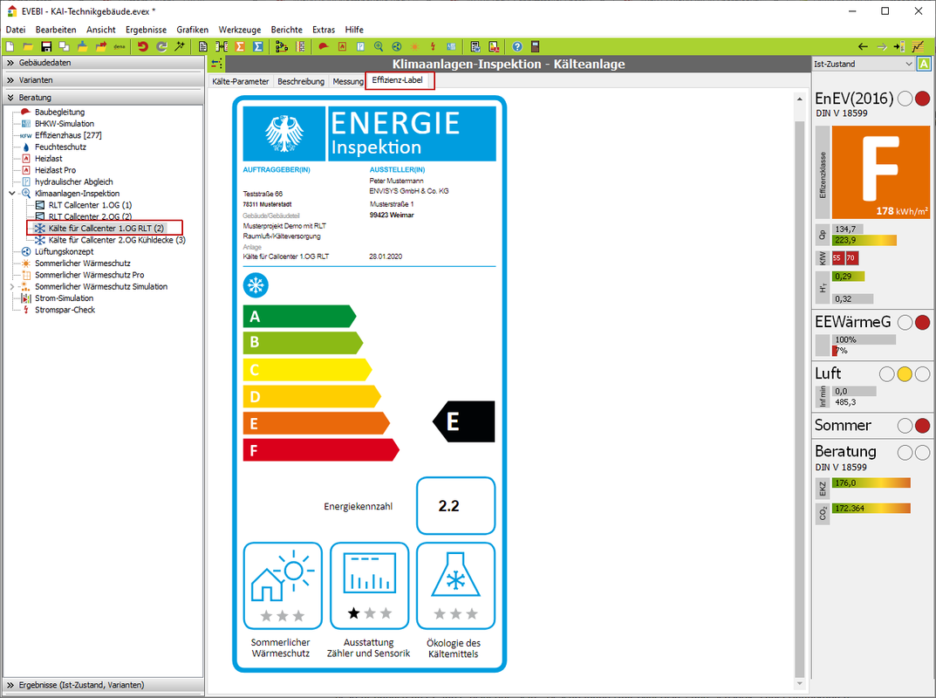Click the first empty circle next to Luft
This screenshot has height=698, width=936.
[886, 374]
